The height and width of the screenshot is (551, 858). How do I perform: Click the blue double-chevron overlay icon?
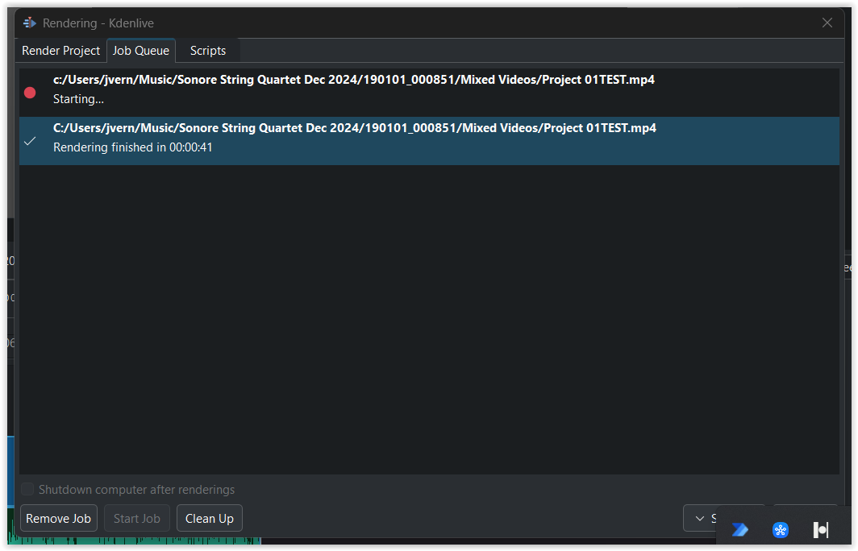(739, 529)
